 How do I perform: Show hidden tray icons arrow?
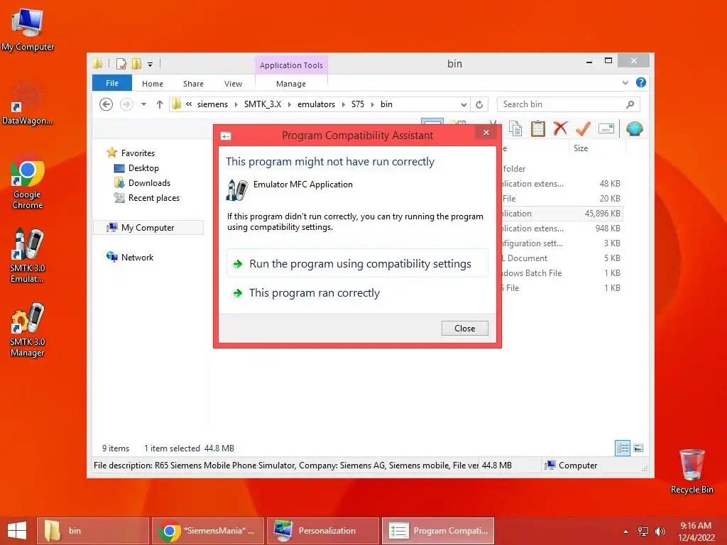[x=626, y=532]
